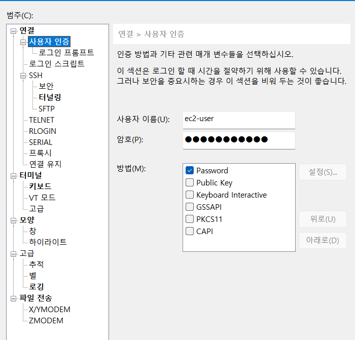Viewport: 355px width, 340px height.
Task: Tick the CAPI method checkbox
Action: pos(190,232)
